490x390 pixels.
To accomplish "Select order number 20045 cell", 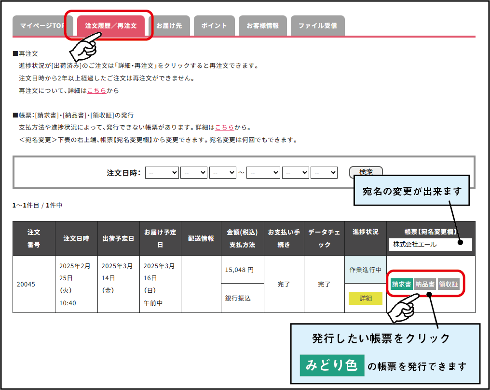I will pyautogui.click(x=34, y=284).
